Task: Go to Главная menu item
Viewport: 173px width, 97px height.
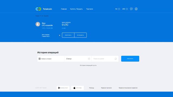Action: (64, 9)
